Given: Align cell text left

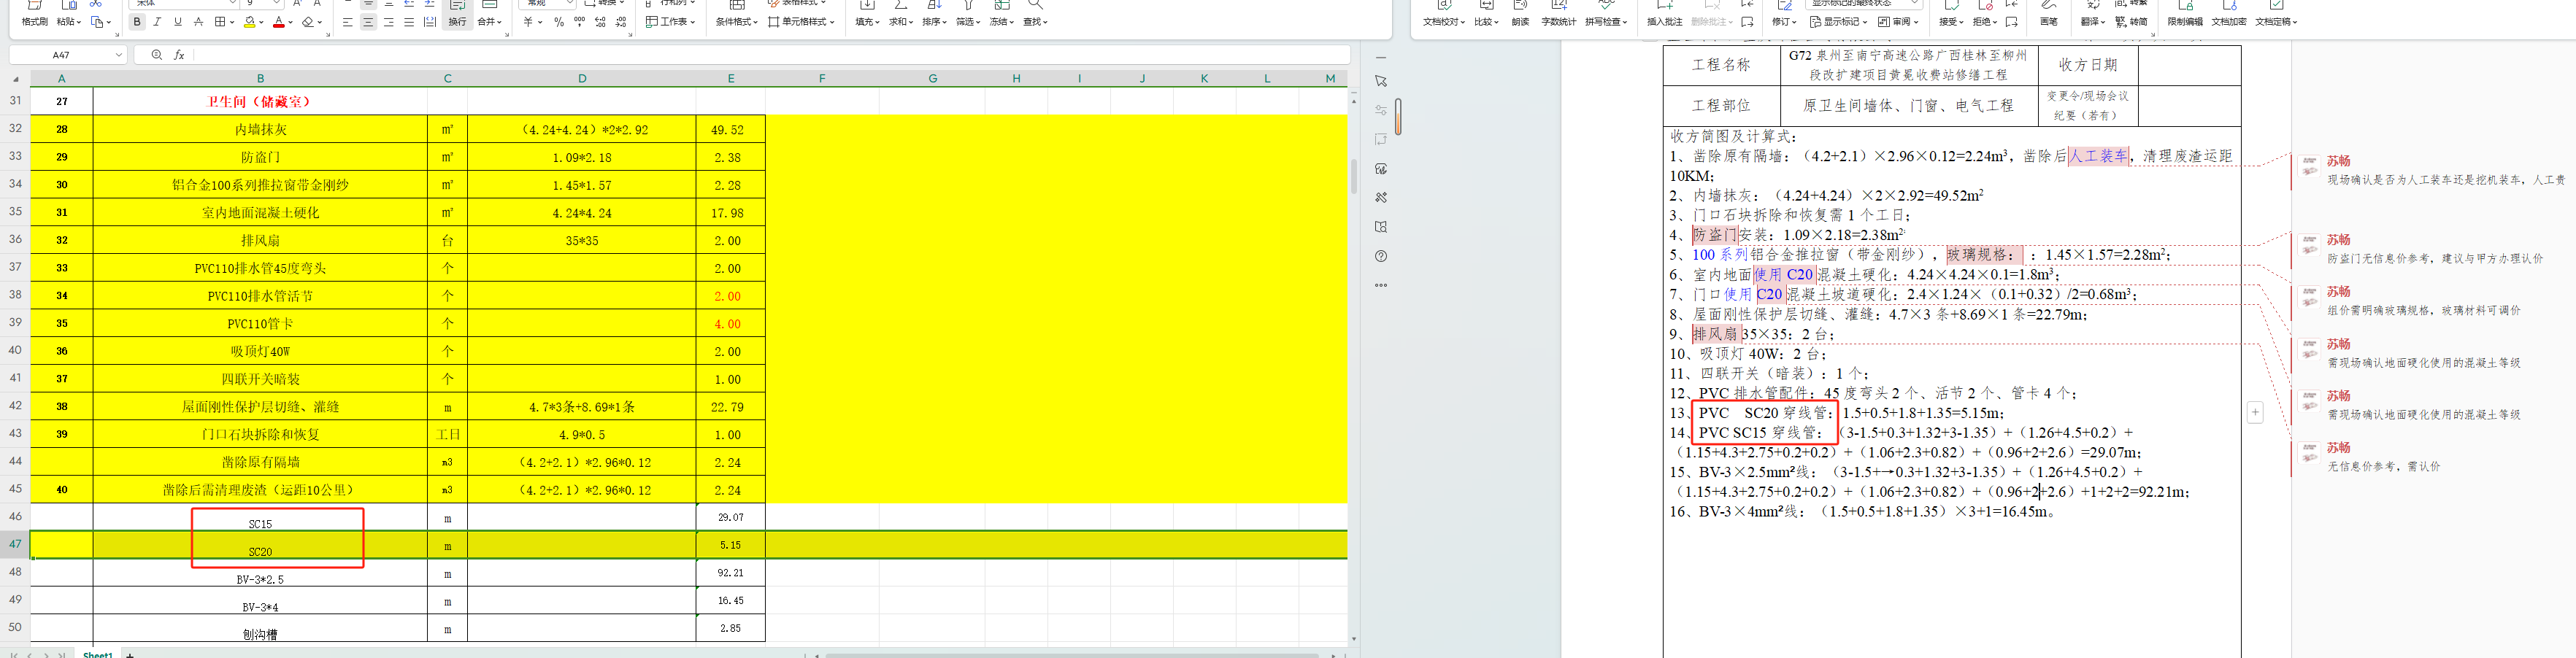Looking at the screenshot, I should [347, 22].
